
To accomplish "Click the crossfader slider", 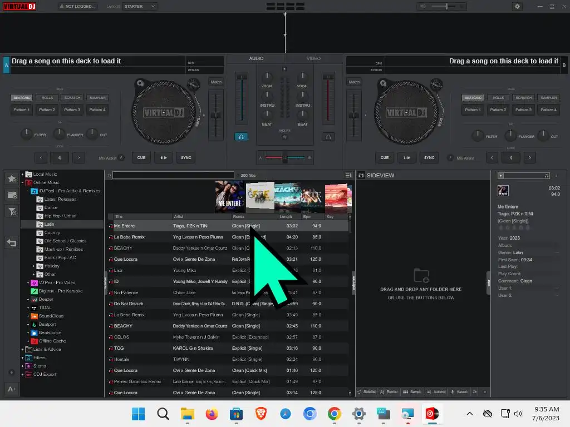I will (x=285, y=157).
